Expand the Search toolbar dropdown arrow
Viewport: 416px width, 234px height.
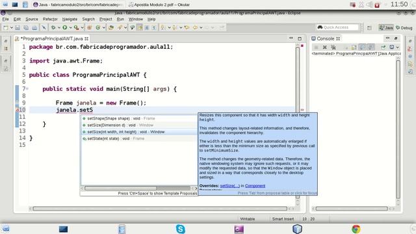click(125, 27)
